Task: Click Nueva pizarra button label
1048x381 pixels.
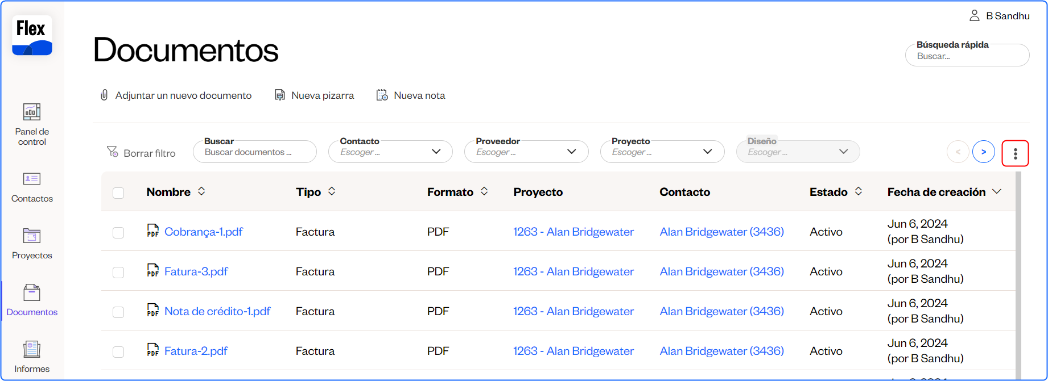Action: click(323, 95)
